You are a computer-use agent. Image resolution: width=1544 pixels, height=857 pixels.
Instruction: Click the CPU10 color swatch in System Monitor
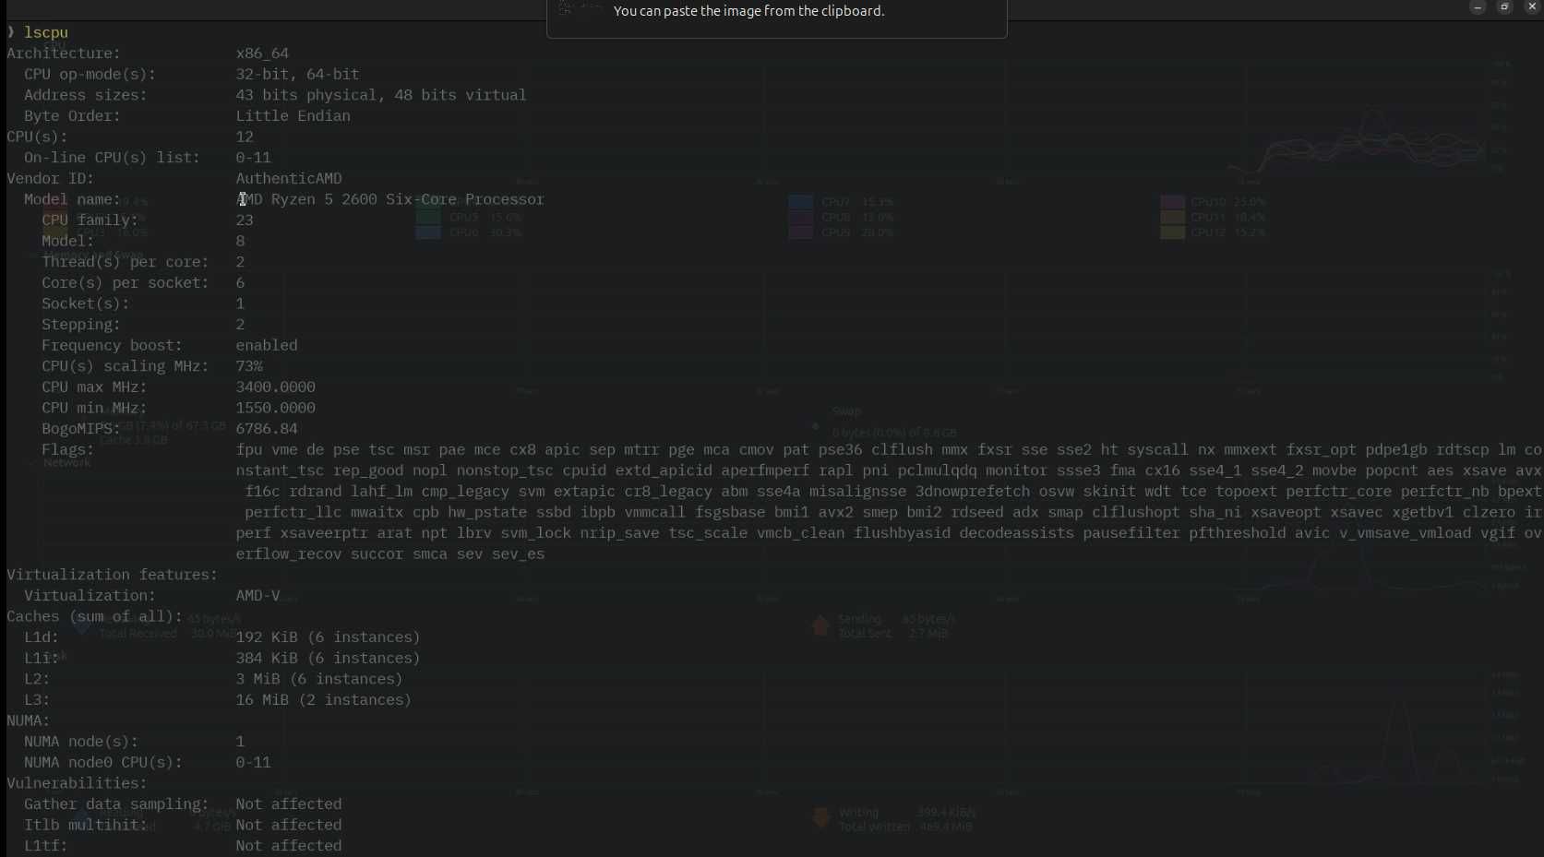pos(1173,202)
